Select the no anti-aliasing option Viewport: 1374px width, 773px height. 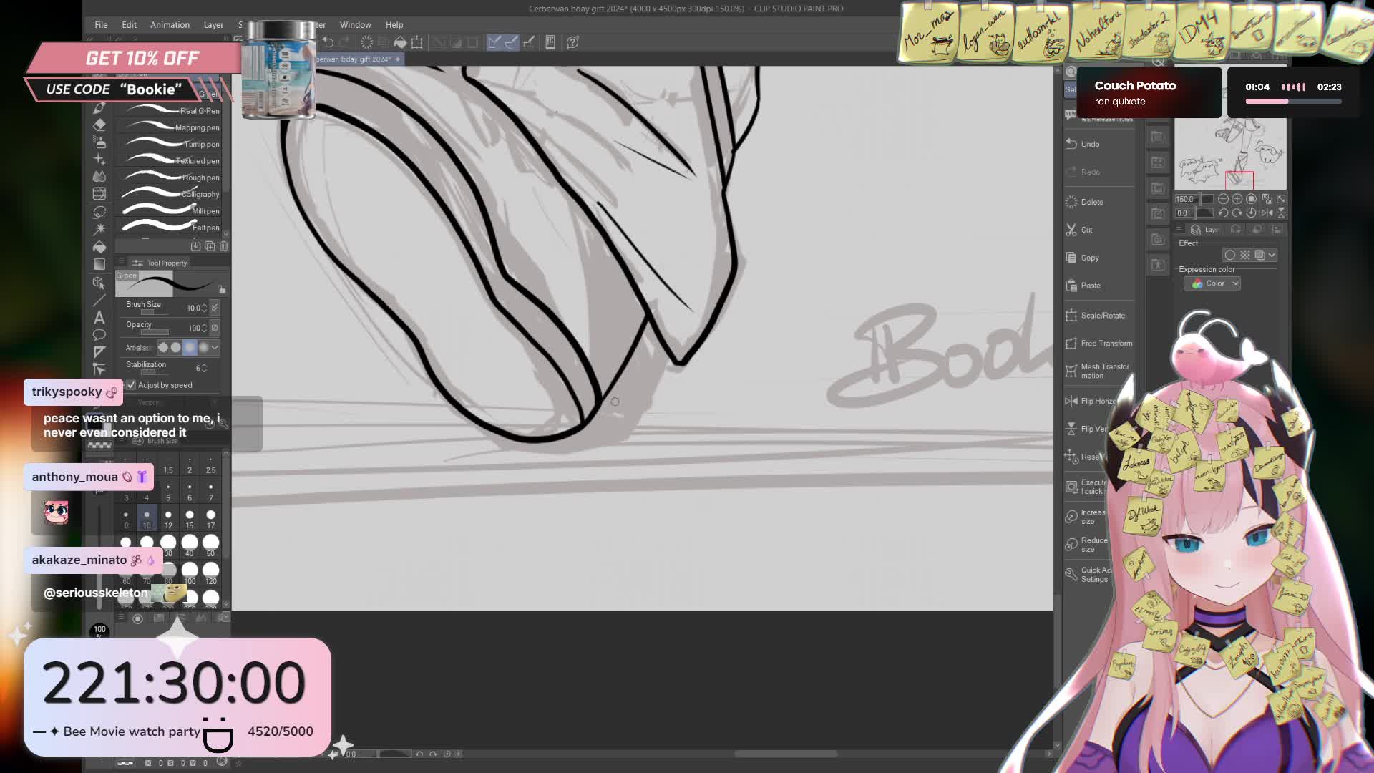coord(162,347)
